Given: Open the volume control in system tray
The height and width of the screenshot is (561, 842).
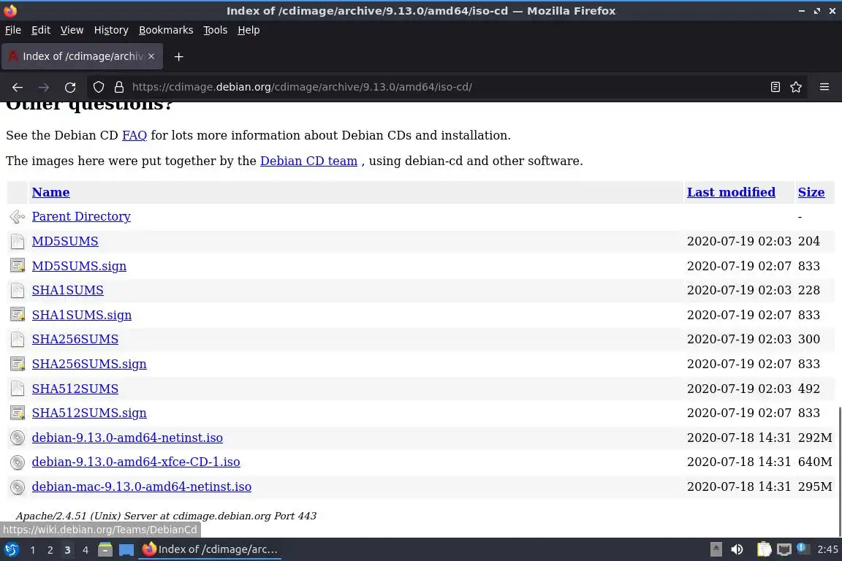Looking at the screenshot, I should (737, 549).
